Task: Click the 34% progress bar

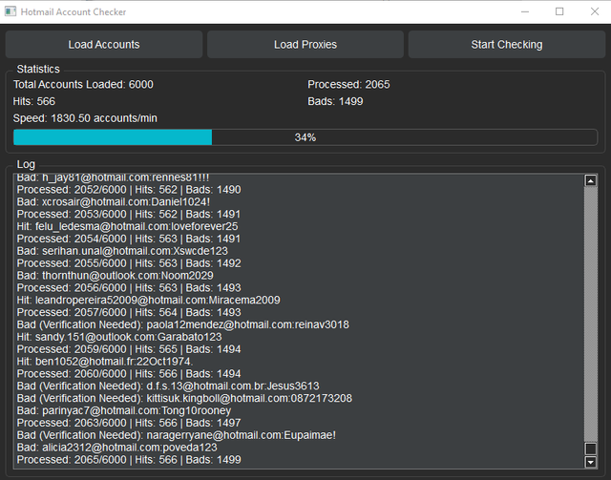Action: click(x=305, y=137)
